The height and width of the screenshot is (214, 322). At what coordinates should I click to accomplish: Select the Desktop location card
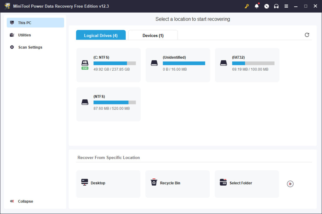108,184
